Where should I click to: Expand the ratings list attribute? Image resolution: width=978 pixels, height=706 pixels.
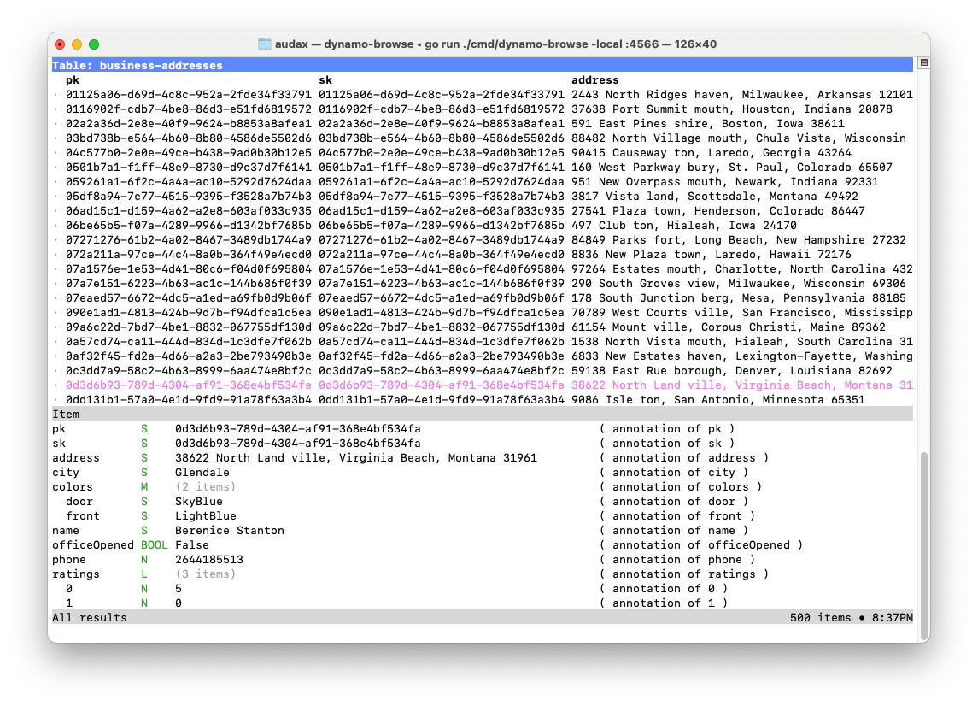(76, 574)
